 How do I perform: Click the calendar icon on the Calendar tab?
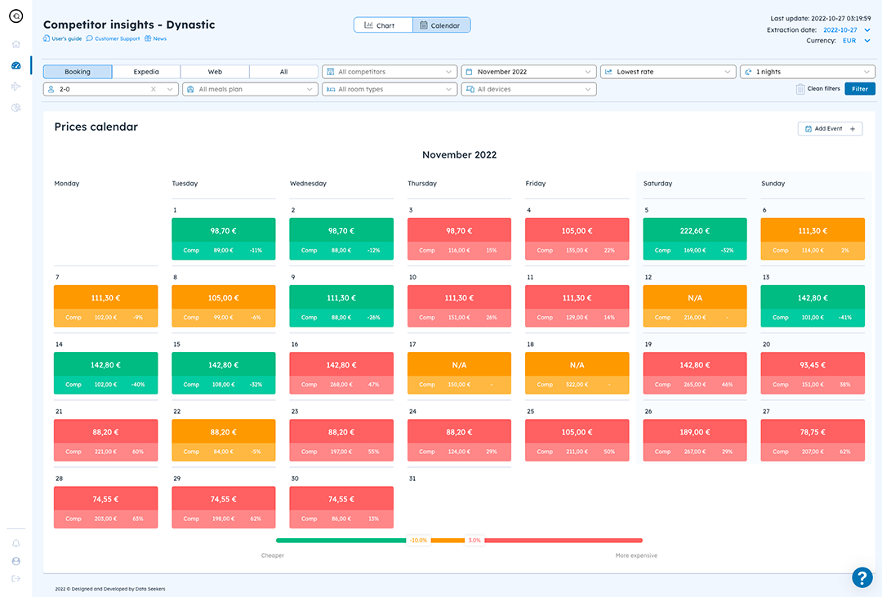point(424,25)
